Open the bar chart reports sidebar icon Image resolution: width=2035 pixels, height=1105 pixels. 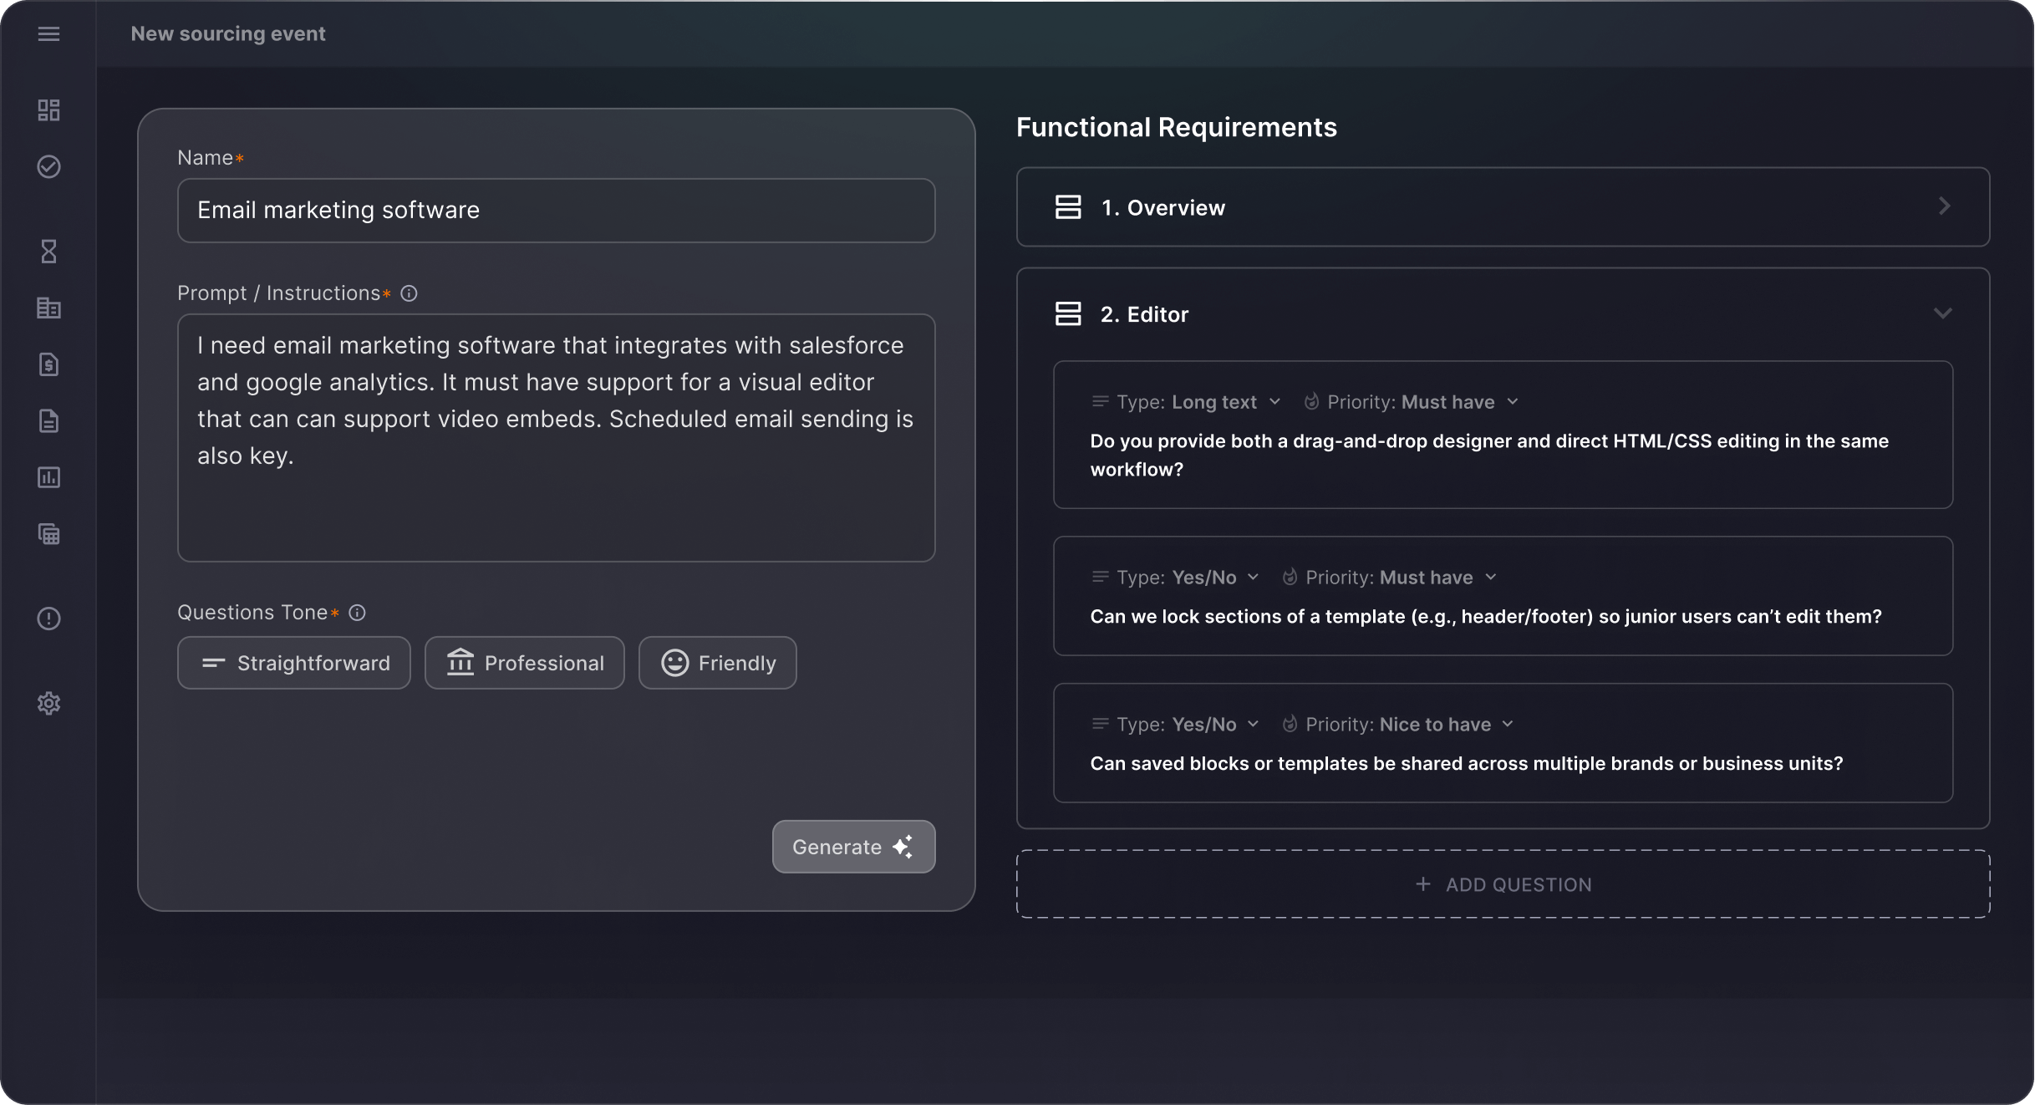tap(48, 477)
